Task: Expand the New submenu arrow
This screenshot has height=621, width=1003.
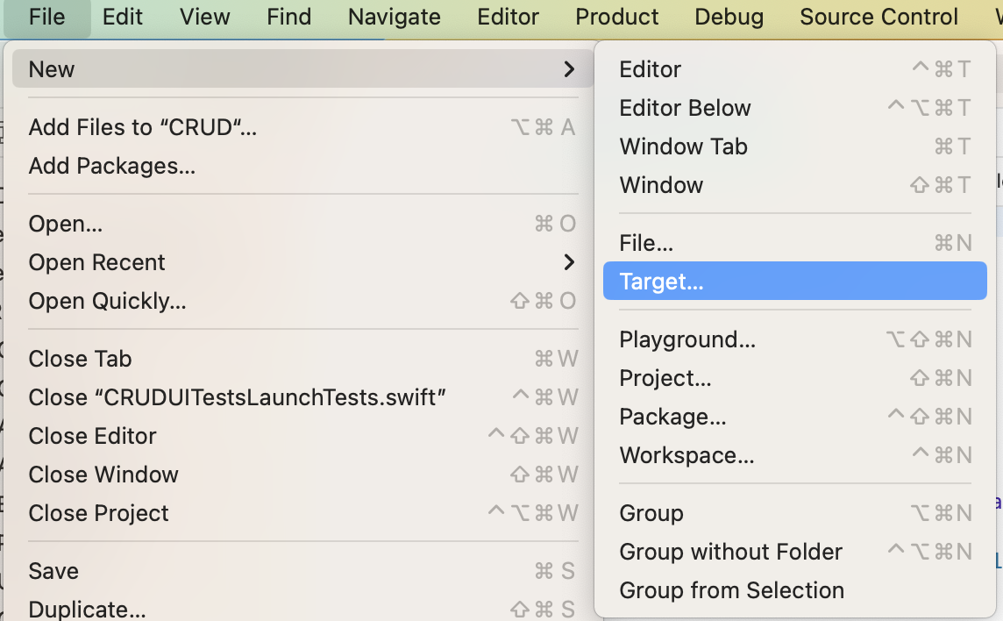Action: click(569, 69)
